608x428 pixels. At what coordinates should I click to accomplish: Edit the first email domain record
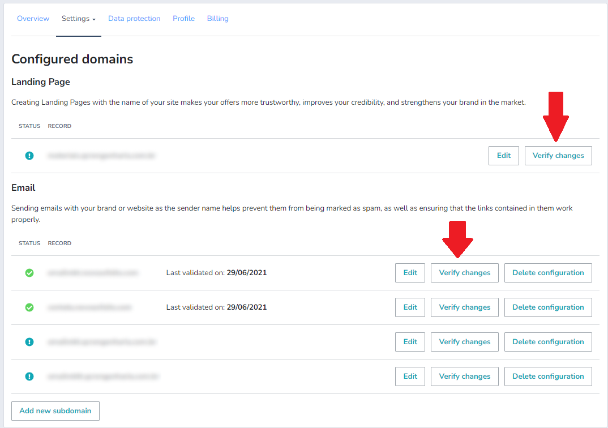point(410,273)
